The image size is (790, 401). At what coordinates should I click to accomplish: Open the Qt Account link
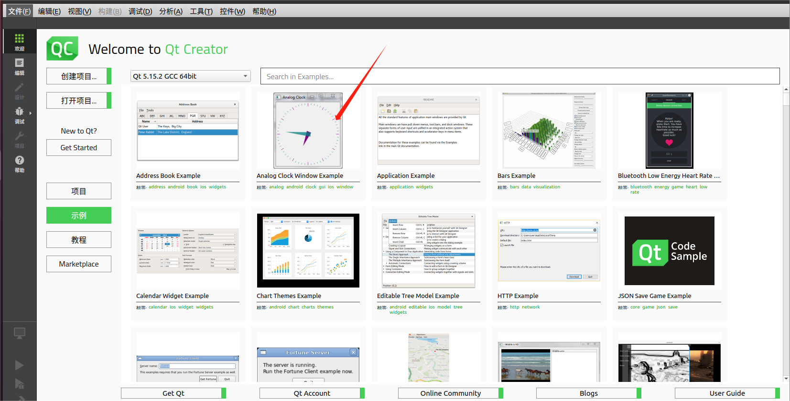(x=312, y=393)
